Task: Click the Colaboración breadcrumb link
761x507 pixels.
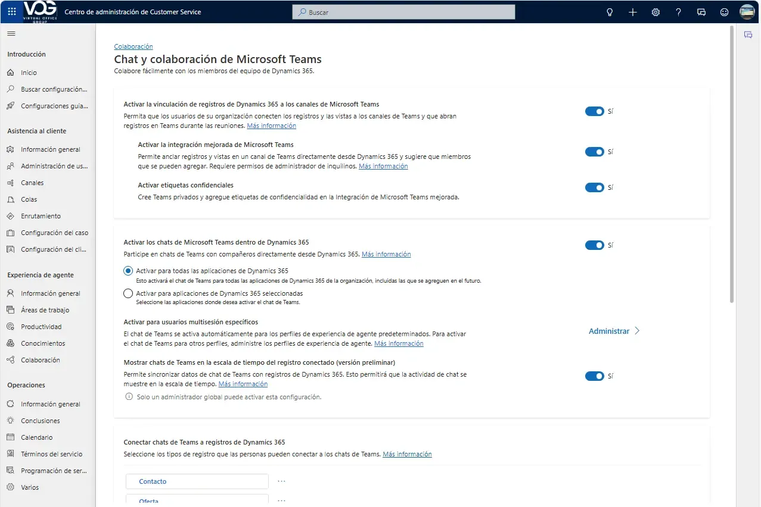Action: pyautogui.click(x=133, y=46)
